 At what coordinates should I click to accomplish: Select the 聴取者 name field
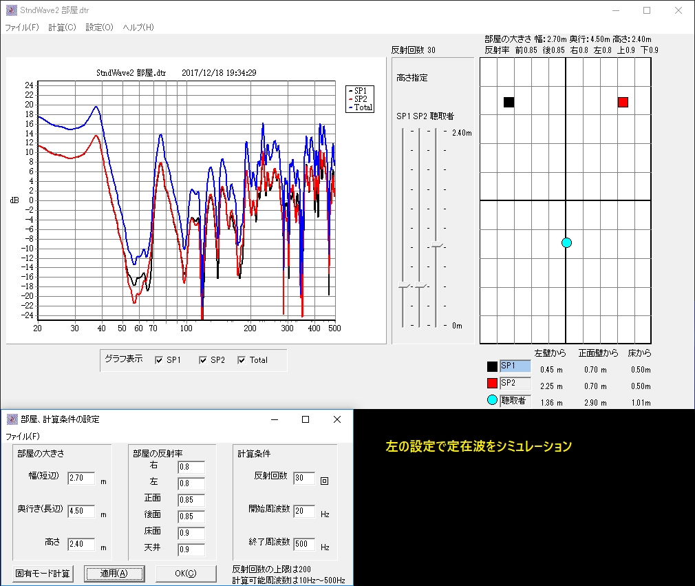515,401
